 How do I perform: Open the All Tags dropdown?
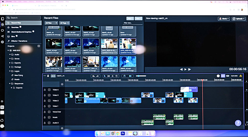point(64,23)
